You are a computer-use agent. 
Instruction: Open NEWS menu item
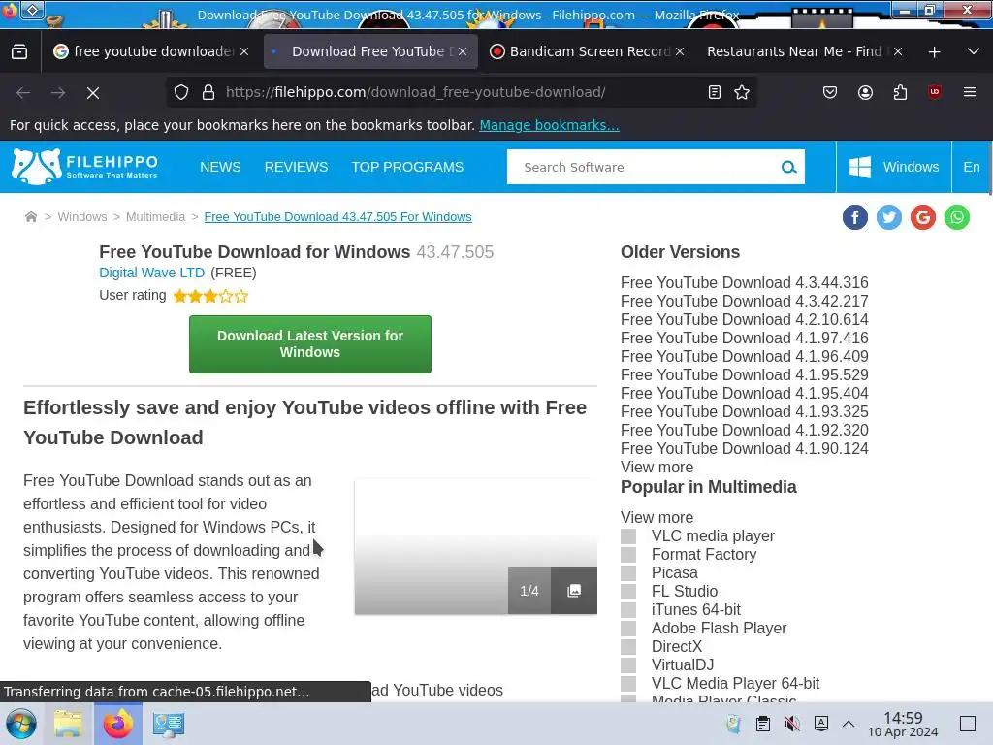[220, 167]
